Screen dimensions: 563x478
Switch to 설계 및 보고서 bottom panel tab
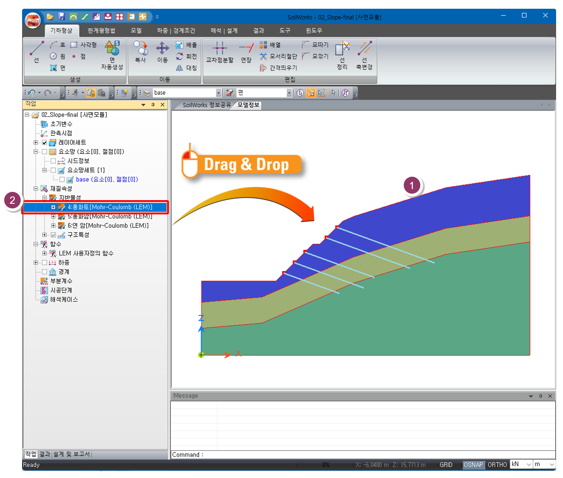pos(71,454)
